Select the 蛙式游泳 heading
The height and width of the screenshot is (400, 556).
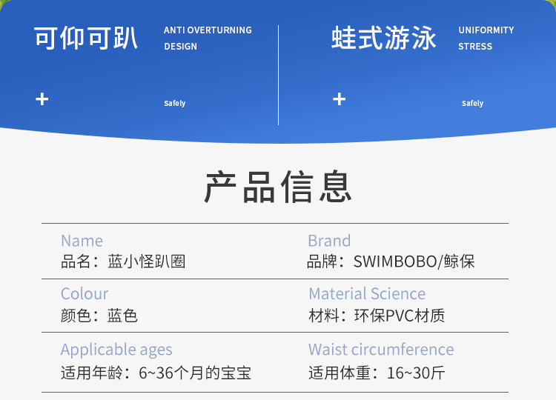click(384, 38)
